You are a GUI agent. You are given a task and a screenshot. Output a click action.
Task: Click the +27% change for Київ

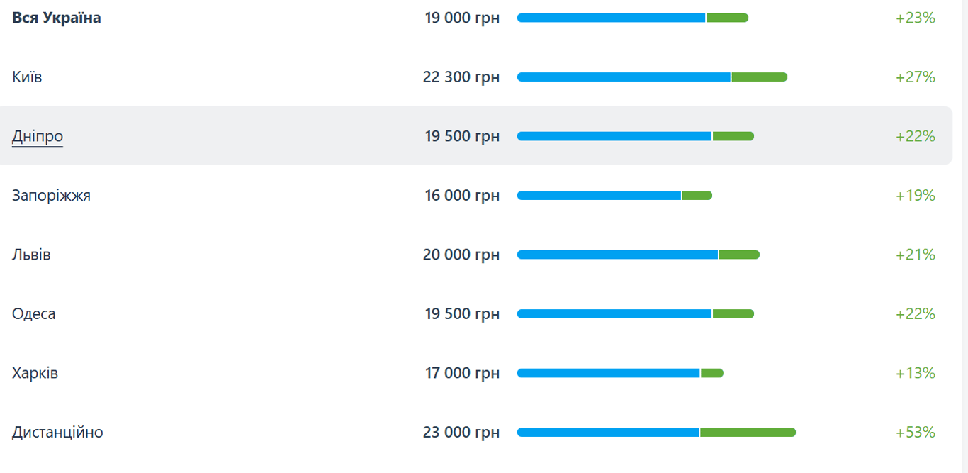916,77
